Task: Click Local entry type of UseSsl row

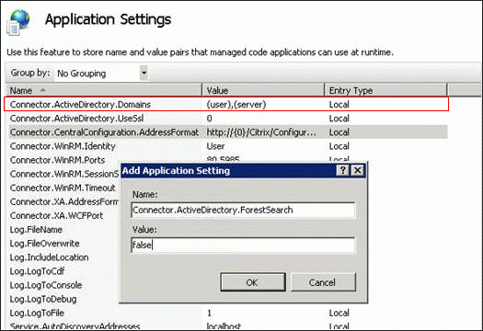Action: [x=339, y=119]
